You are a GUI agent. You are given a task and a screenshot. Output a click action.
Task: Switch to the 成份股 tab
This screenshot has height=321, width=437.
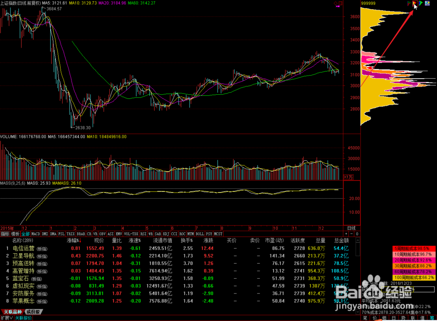click(x=34, y=312)
